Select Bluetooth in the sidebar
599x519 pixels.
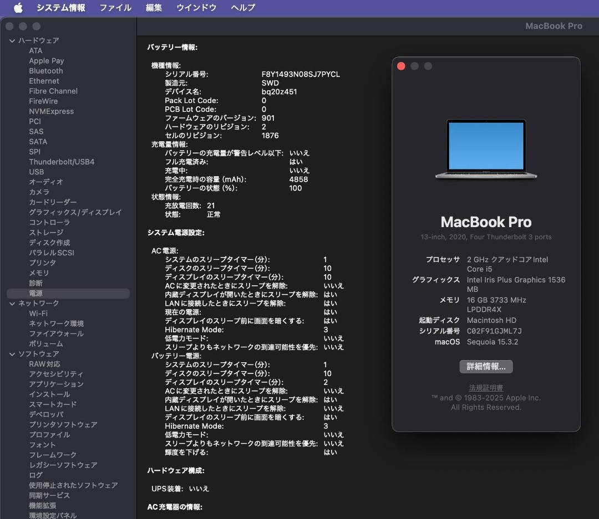click(46, 70)
